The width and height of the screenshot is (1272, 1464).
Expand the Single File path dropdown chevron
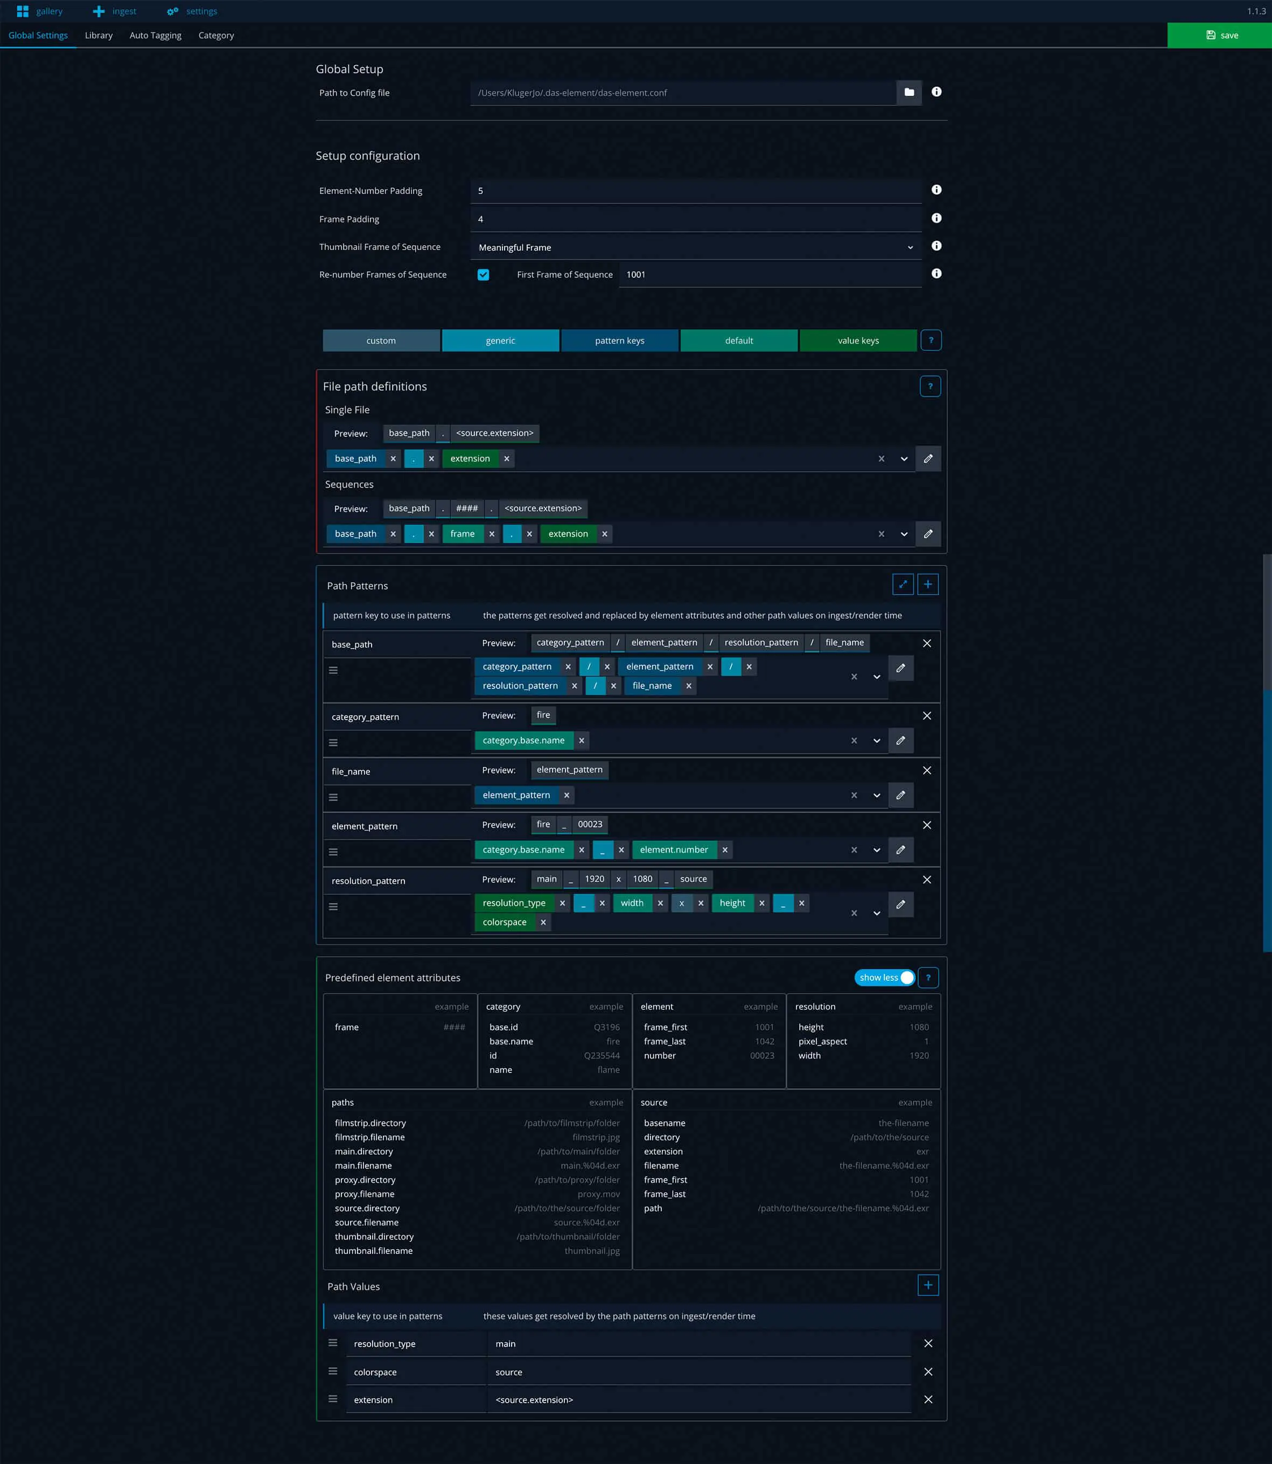[904, 459]
